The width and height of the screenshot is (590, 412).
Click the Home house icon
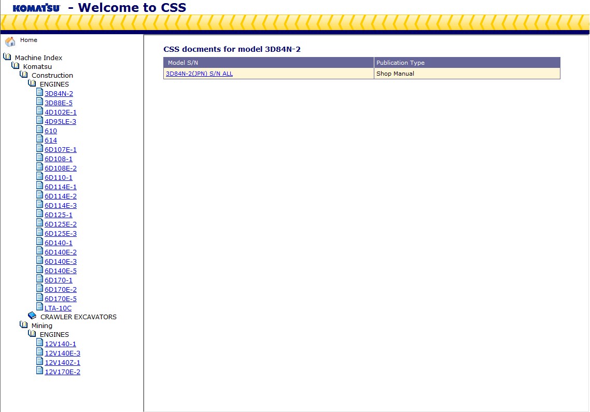tap(10, 41)
